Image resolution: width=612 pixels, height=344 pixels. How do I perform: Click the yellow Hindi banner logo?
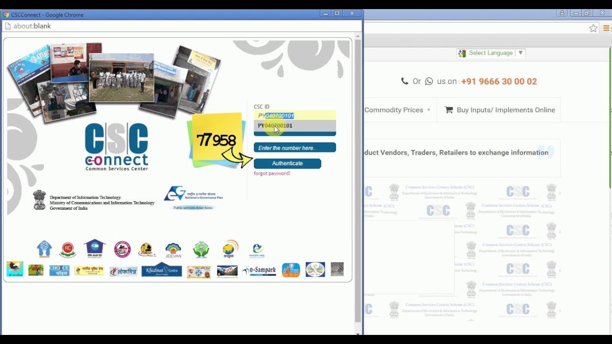click(x=89, y=270)
